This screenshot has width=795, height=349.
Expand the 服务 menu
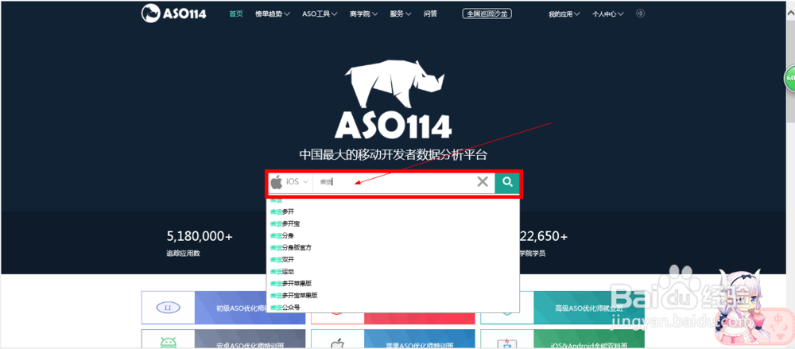click(x=401, y=14)
